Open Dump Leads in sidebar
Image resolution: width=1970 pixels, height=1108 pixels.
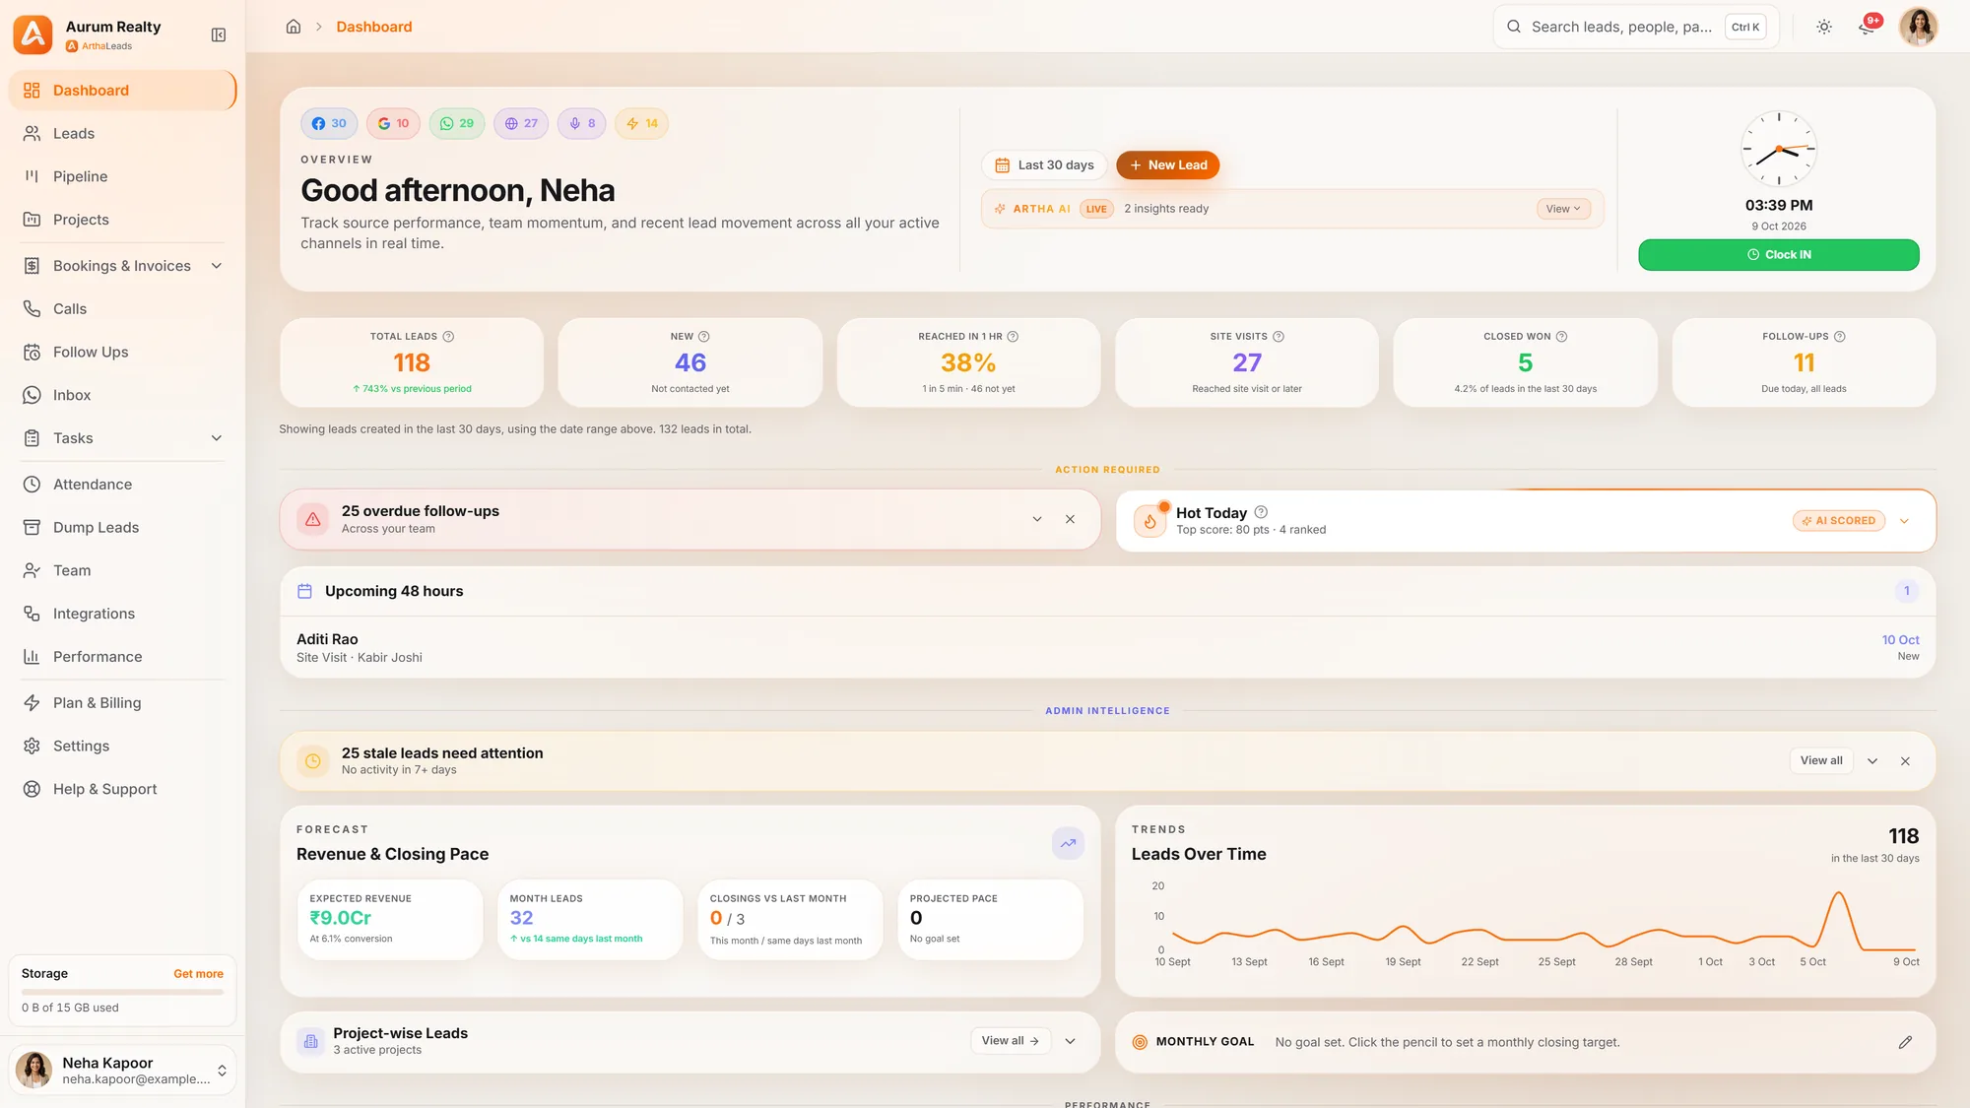122,528
